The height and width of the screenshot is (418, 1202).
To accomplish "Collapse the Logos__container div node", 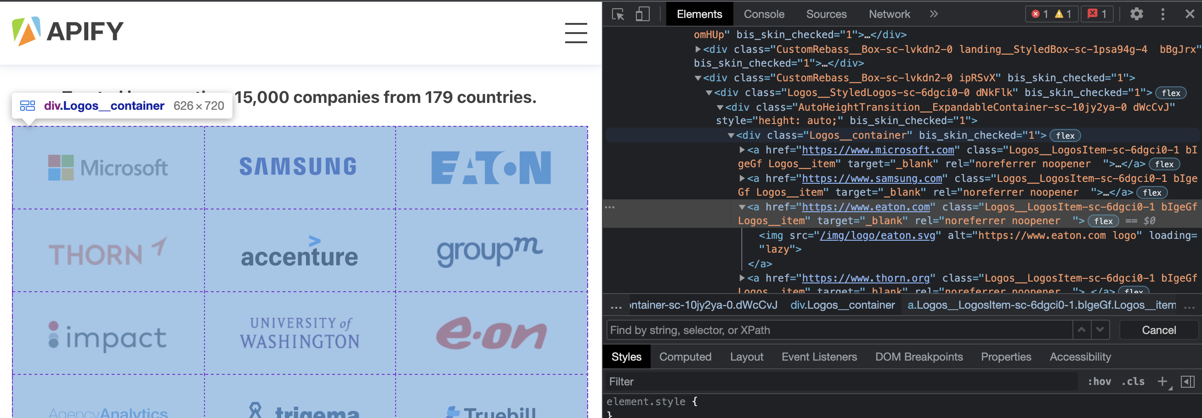I will tap(731, 136).
